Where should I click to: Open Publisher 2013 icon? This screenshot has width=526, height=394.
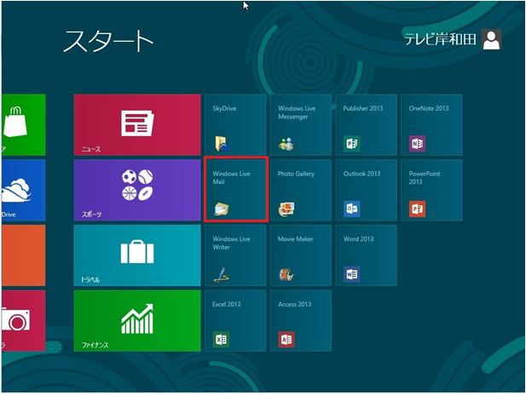click(x=351, y=144)
